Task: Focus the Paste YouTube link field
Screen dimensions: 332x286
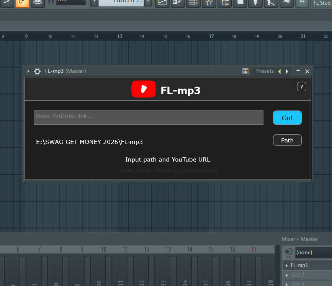Action: tap(149, 118)
